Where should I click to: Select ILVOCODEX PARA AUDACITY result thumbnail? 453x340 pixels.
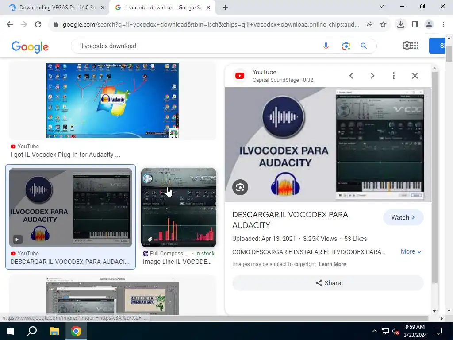click(70, 208)
